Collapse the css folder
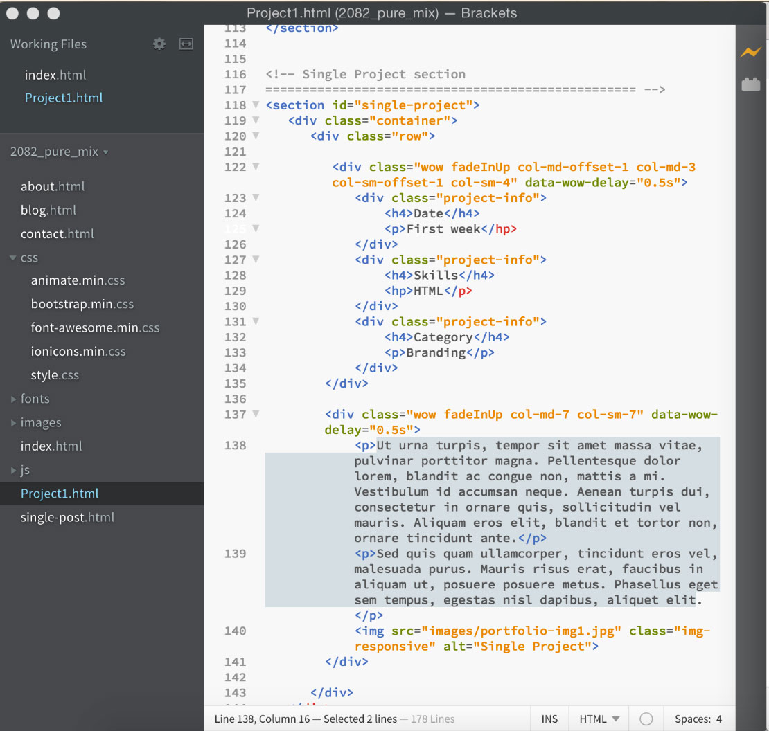The height and width of the screenshot is (731, 769). coord(13,258)
